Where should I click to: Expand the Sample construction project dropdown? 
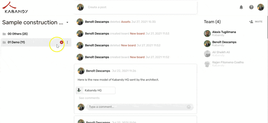pyautogui.click(x=67, y=22)
